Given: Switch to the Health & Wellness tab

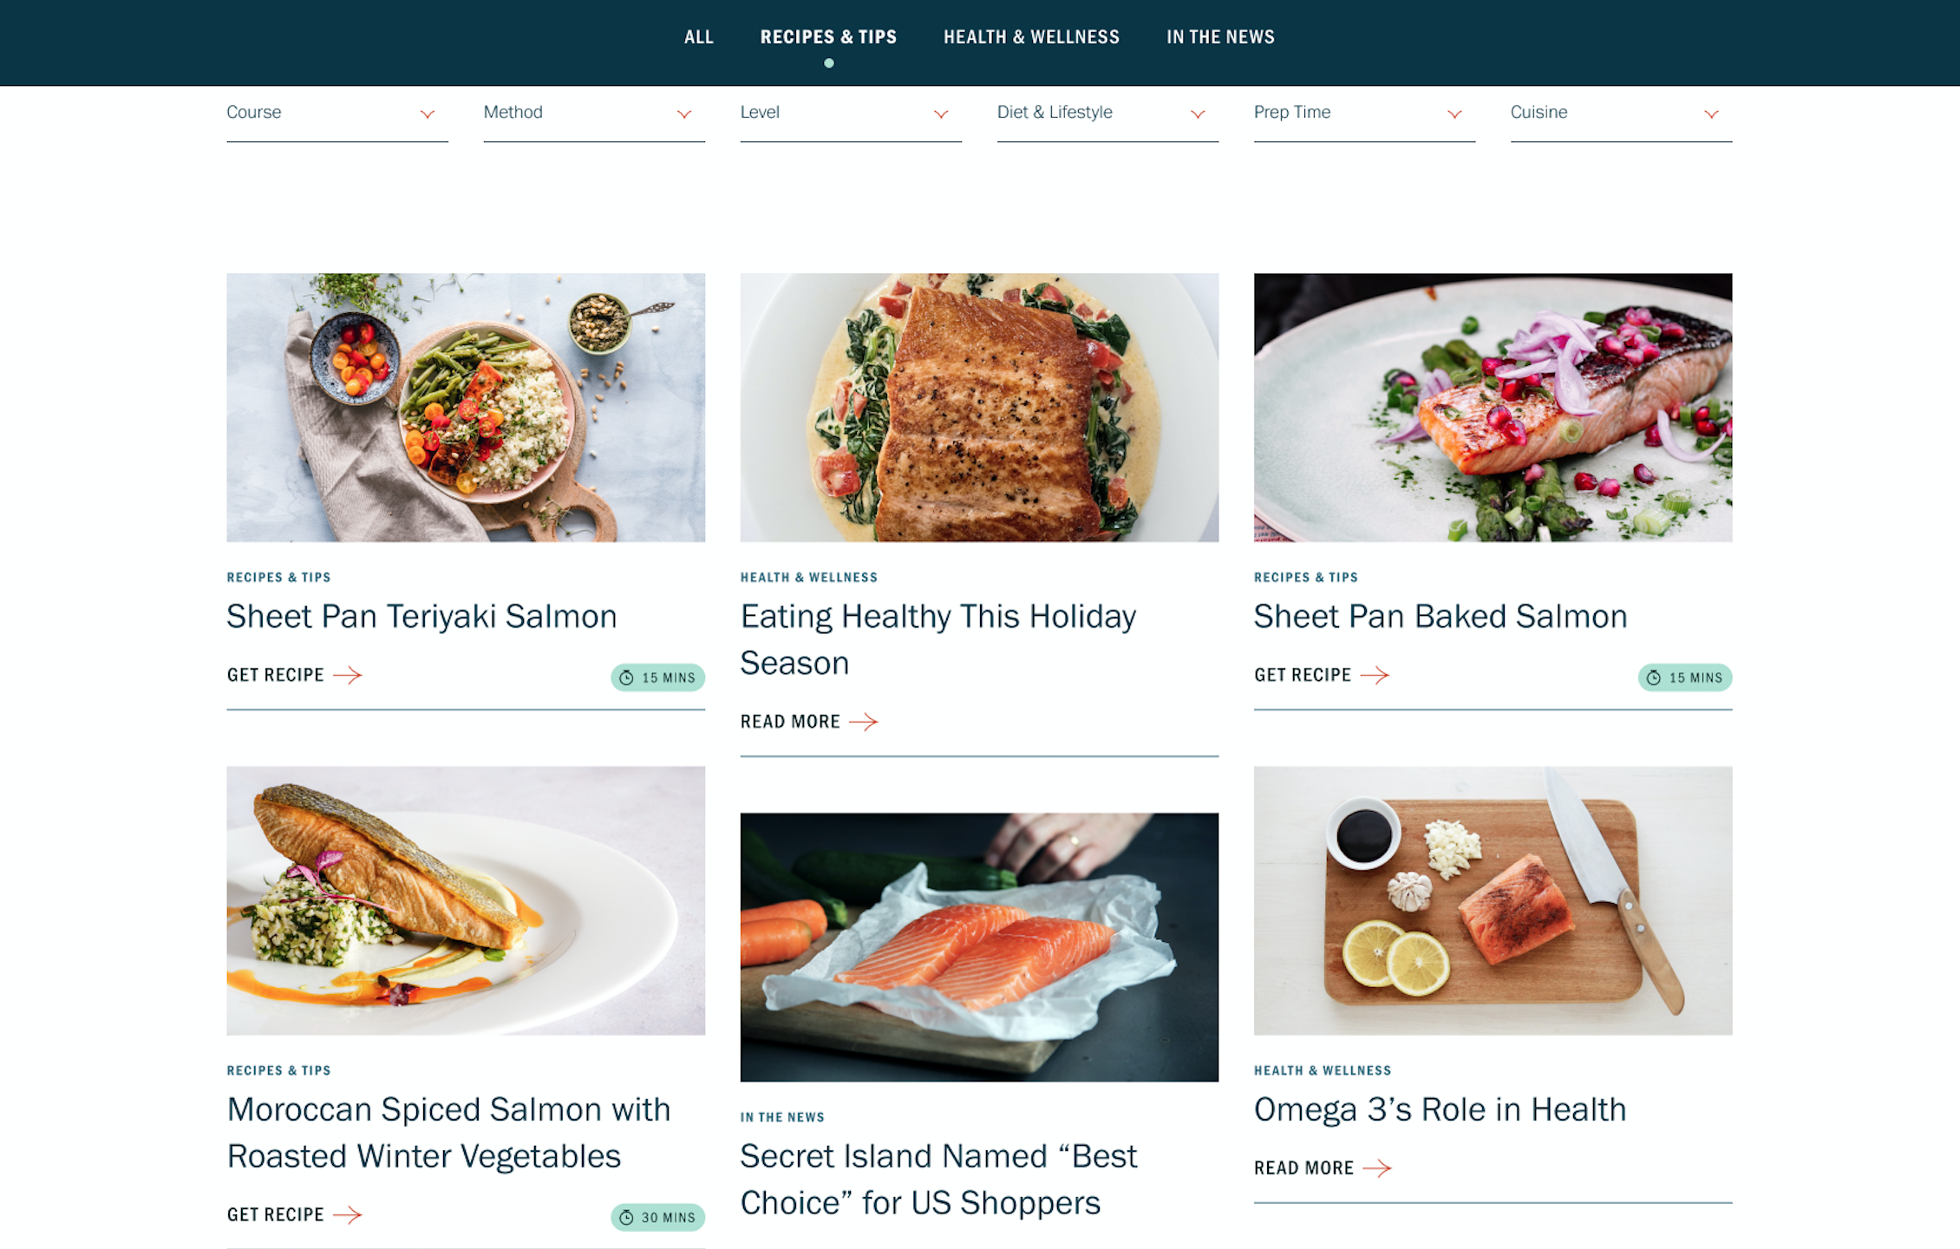Looking at the screenshot, I should (x=1031, y=37).
